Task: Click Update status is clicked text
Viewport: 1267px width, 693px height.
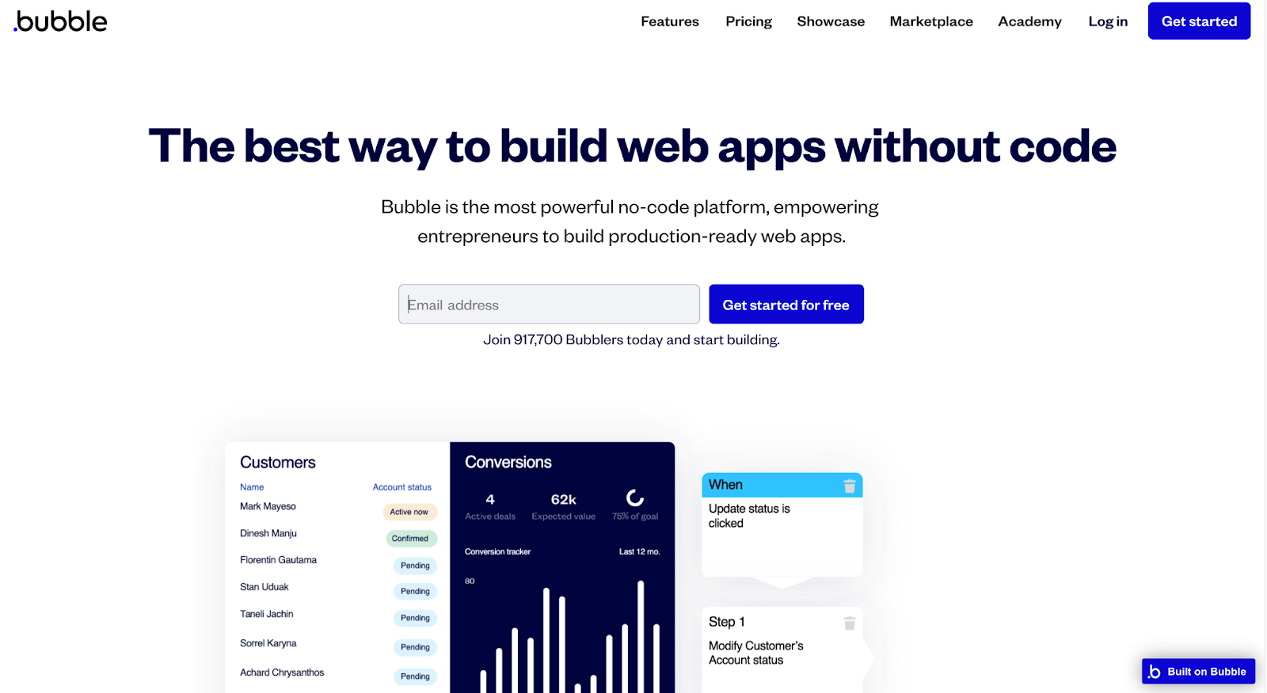Action: [749, 516]
